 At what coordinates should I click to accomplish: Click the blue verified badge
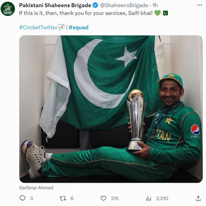95,5
